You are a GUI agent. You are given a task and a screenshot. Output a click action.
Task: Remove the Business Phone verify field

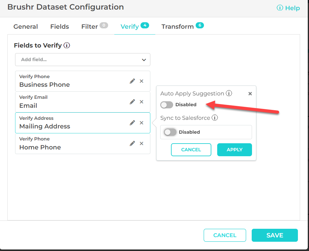[x=142, y=81]
